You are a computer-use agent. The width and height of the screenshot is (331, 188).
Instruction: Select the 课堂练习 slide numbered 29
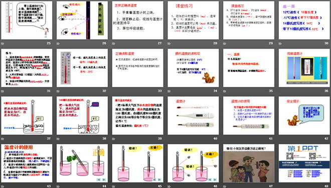(x=249, y=20)
